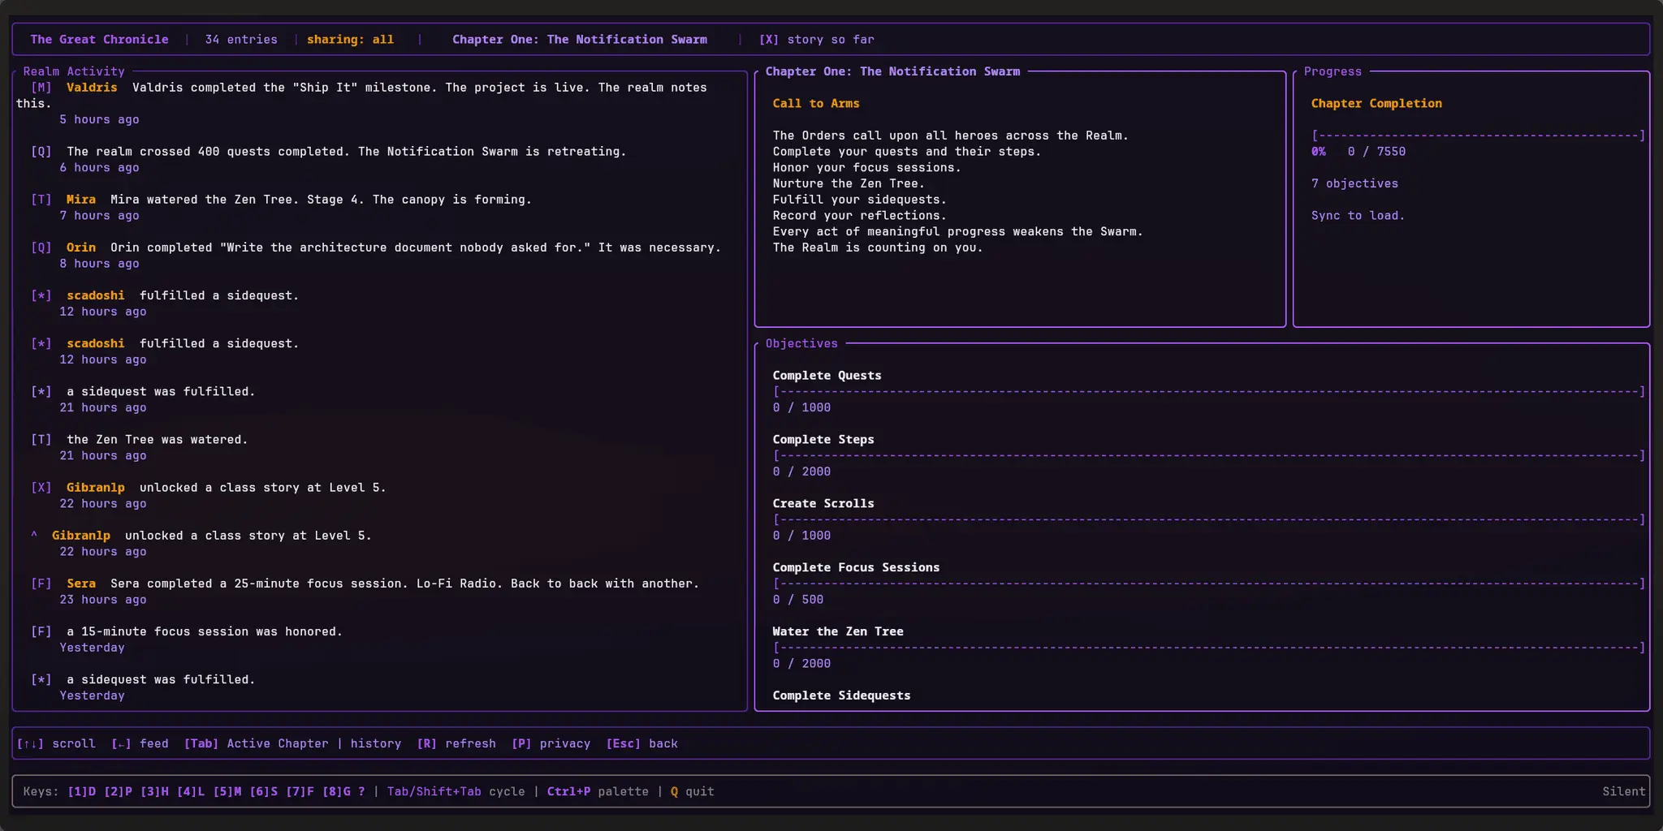Click the Sera username
Screen dimensions: 1663x831
(81, 583)
